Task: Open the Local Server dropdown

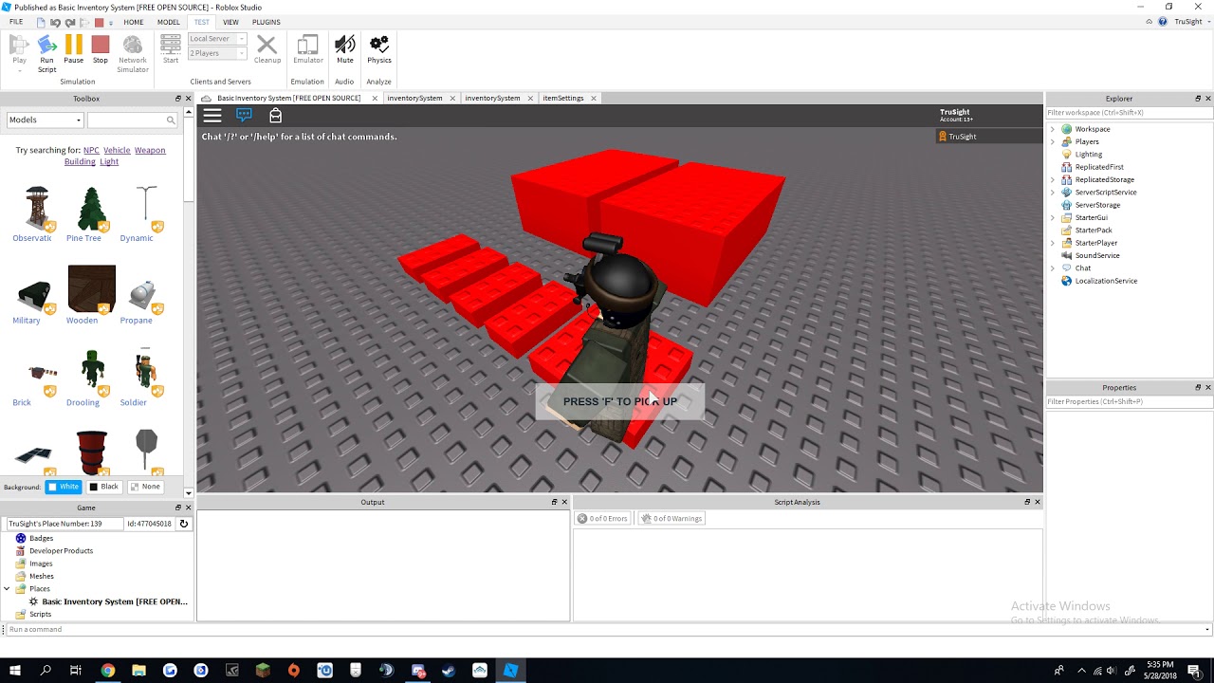Action: tap(216, 39)
